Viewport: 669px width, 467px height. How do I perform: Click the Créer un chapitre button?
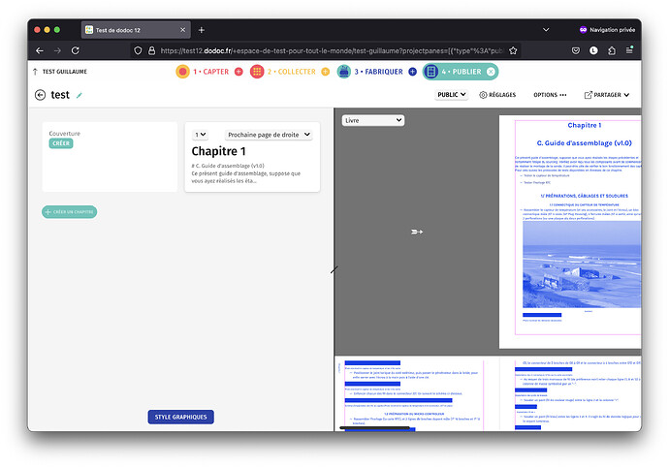(70, 211)
